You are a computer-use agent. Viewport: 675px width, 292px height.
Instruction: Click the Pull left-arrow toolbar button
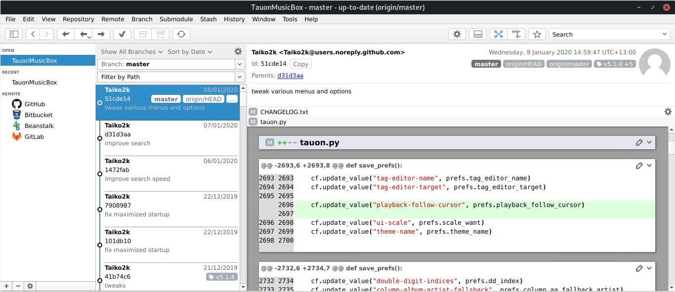83,34
